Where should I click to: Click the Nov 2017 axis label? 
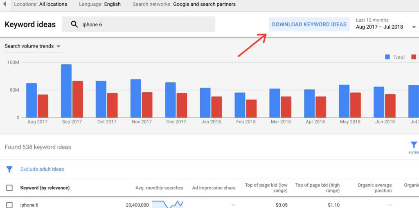142,122
